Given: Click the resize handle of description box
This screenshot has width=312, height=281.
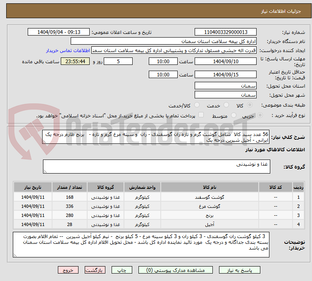Looking at the screenshot, I should coord(44,141).
